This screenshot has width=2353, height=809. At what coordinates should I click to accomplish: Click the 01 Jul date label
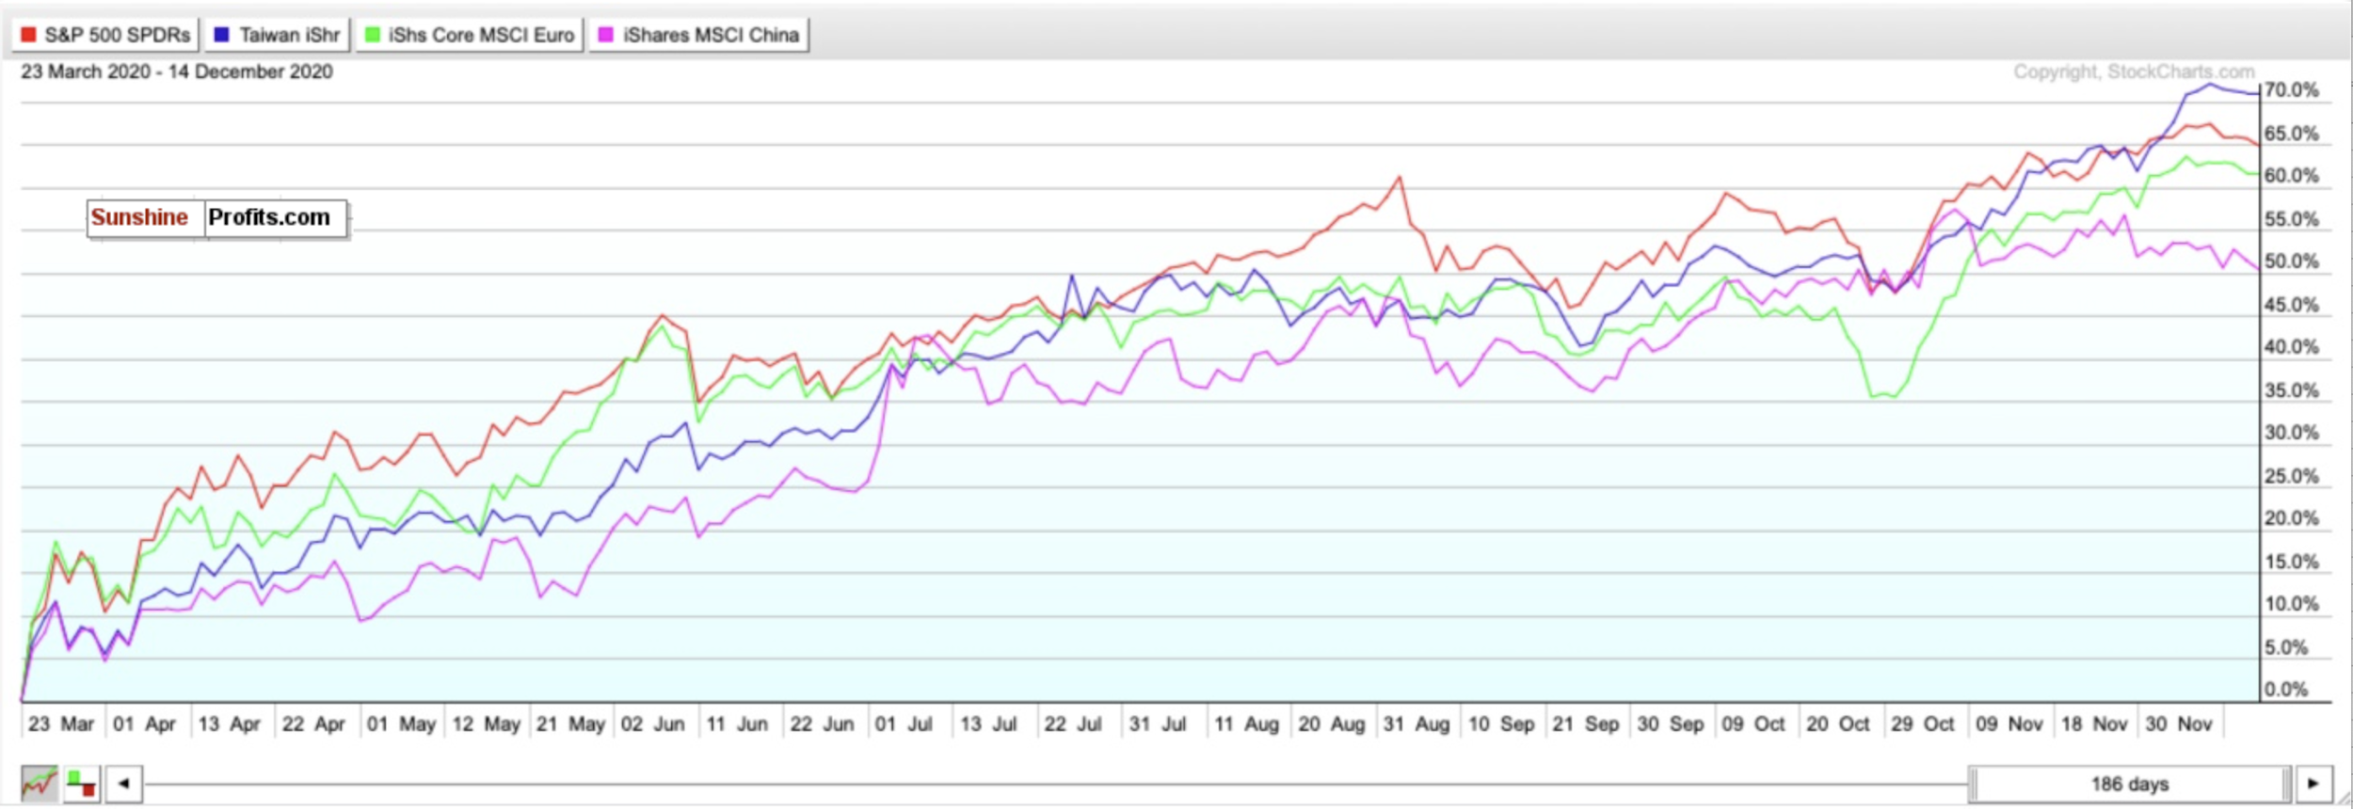[904, 724]
